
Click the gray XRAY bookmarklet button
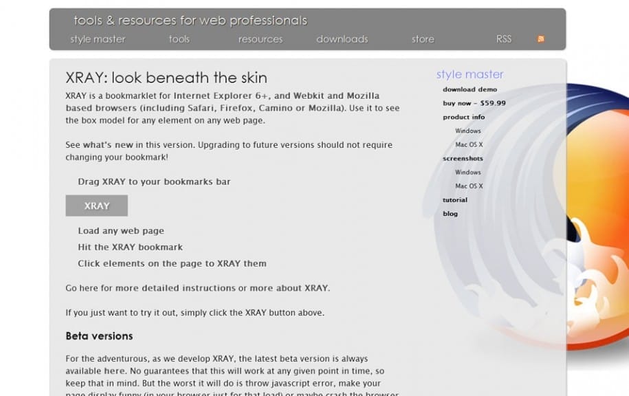96,206
